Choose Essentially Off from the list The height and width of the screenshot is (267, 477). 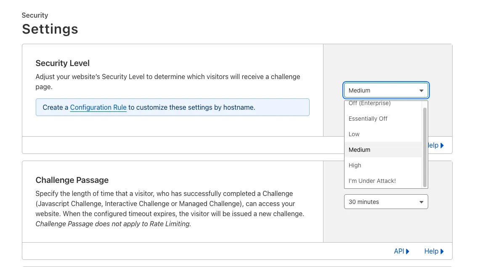[x=368, y=119]
